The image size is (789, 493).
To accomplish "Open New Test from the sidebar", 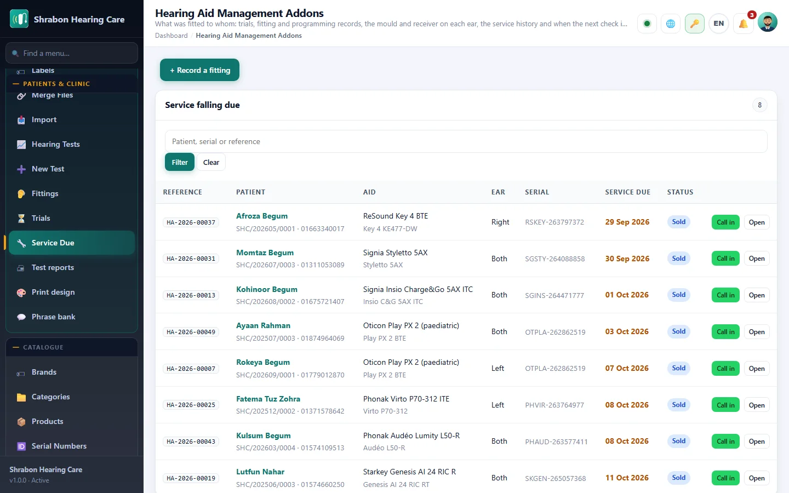I will (72, 169).
